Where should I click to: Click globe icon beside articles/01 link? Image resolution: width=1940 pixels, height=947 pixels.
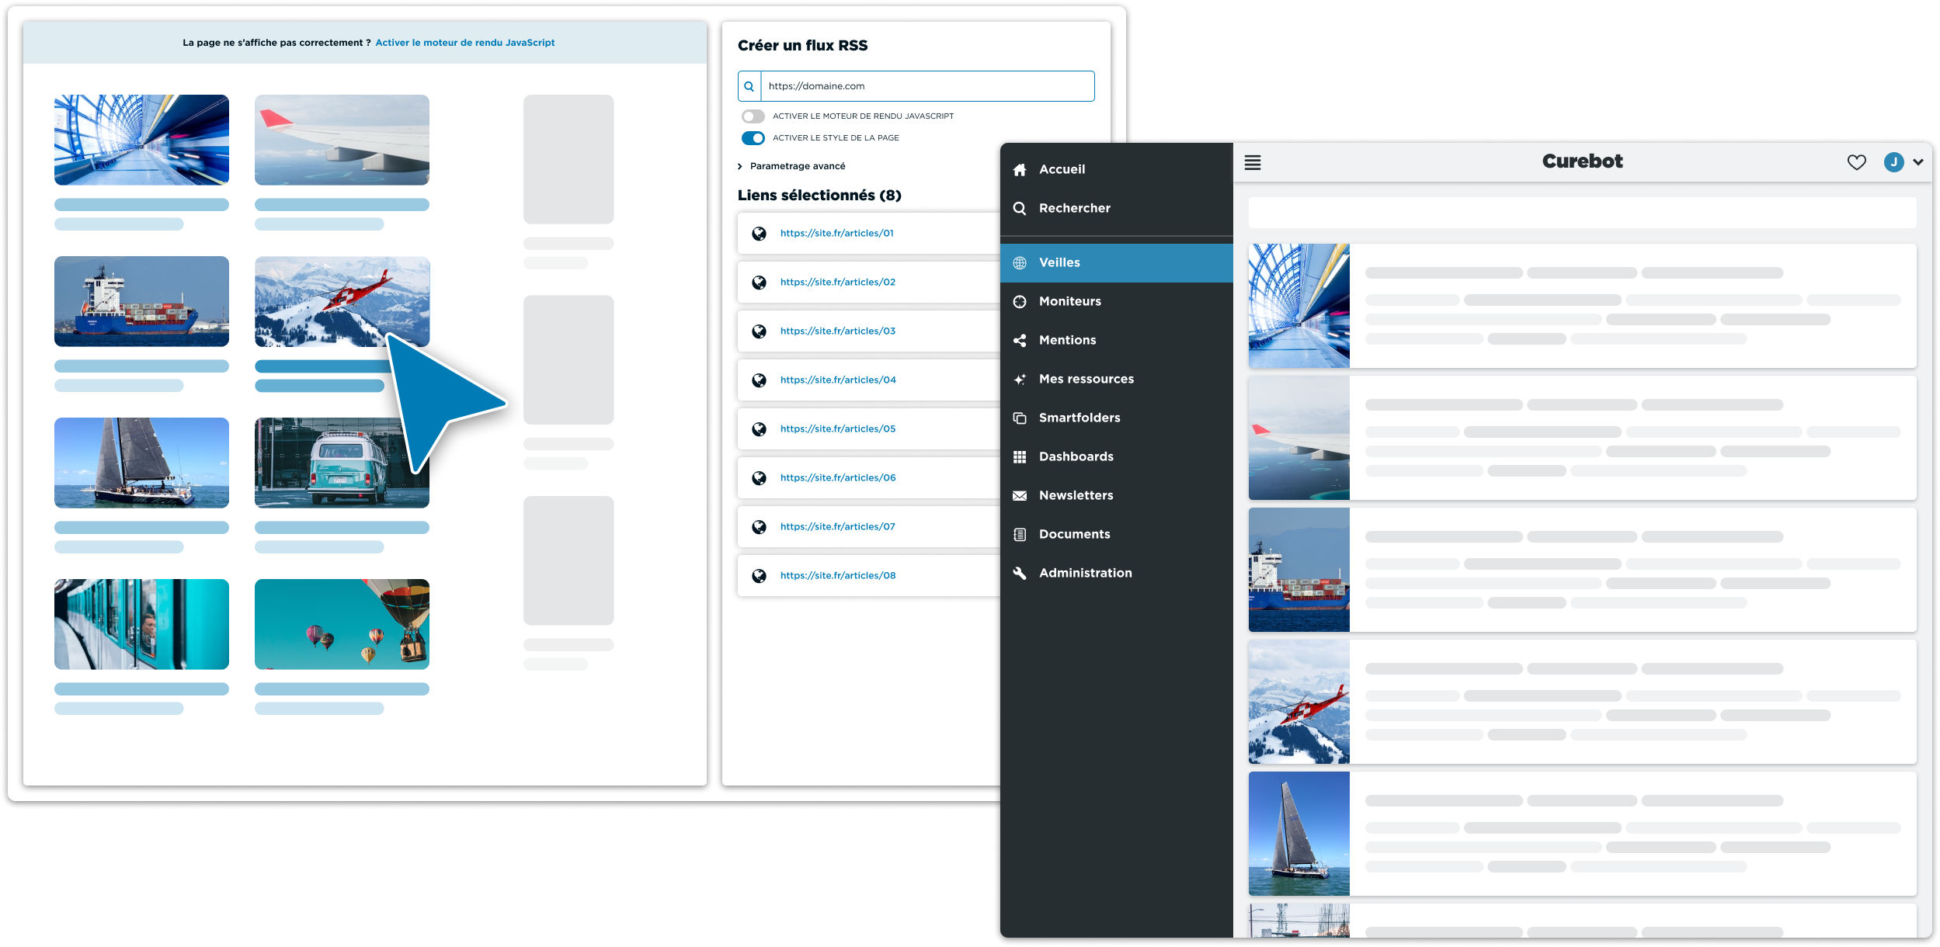[760, 234]
